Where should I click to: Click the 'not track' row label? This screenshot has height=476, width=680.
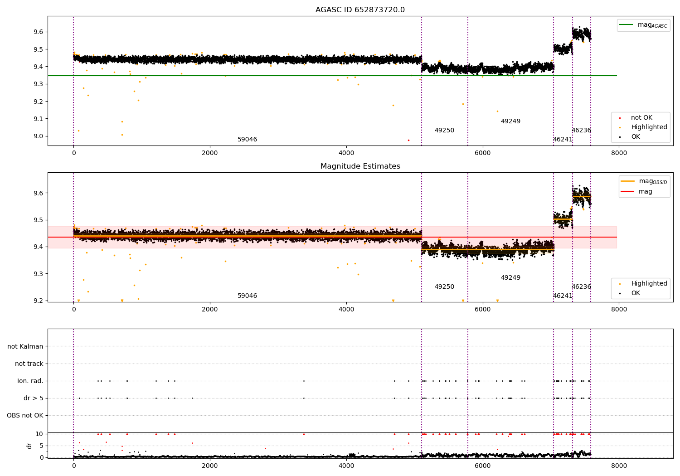(x=29, y=364)
